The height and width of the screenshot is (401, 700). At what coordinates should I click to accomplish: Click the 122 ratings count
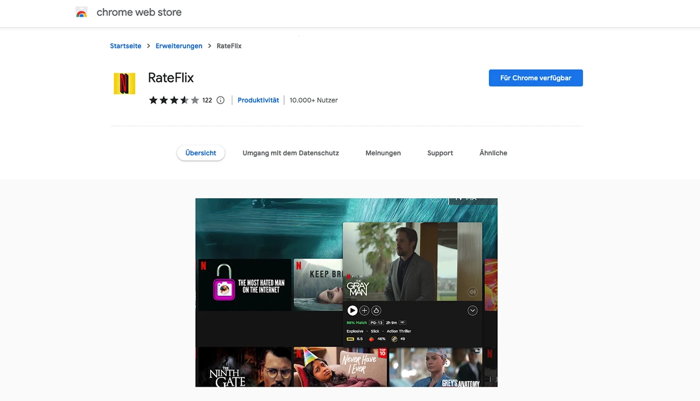pos(207,100)
